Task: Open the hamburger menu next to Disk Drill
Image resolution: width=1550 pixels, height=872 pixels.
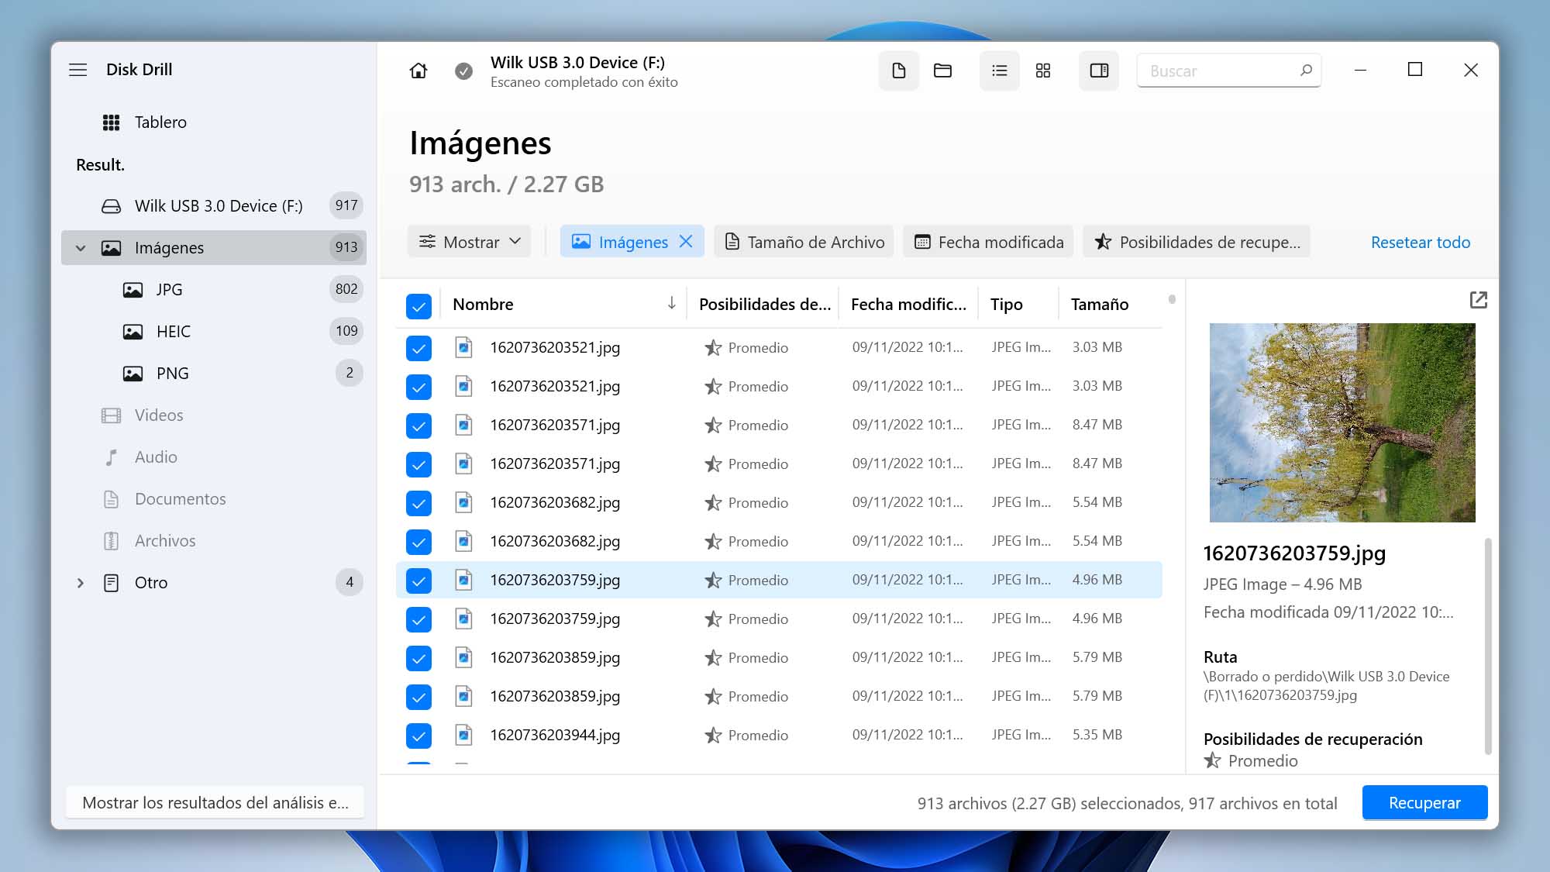Action: (78, 70)
